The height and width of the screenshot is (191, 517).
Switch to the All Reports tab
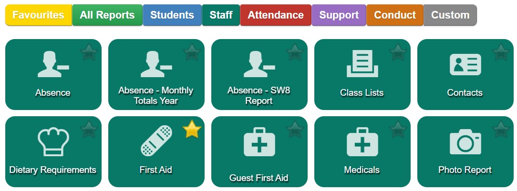click(x=107, y=15)
